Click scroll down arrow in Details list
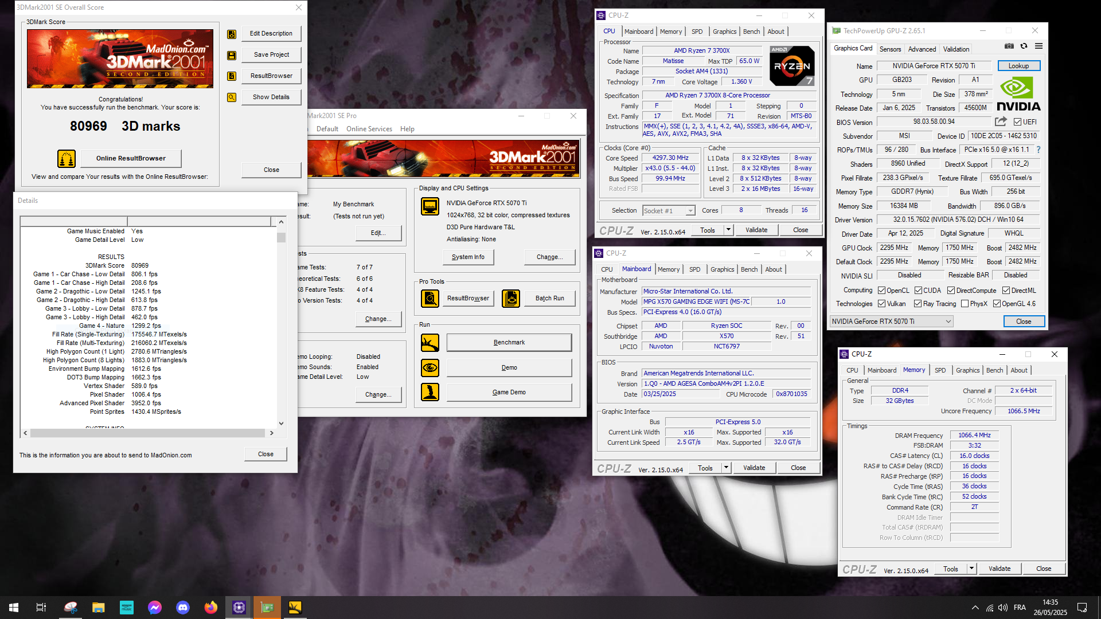Viewport: 1101px width, 619px height. [281, 424]
